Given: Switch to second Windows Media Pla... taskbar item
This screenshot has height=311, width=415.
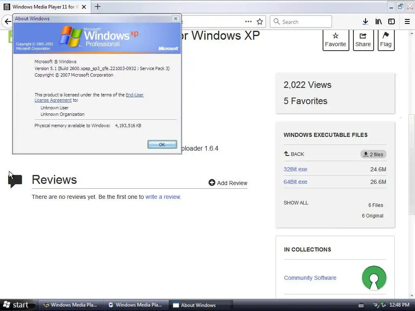Looking at the screenshot, I should coord(136,305).
